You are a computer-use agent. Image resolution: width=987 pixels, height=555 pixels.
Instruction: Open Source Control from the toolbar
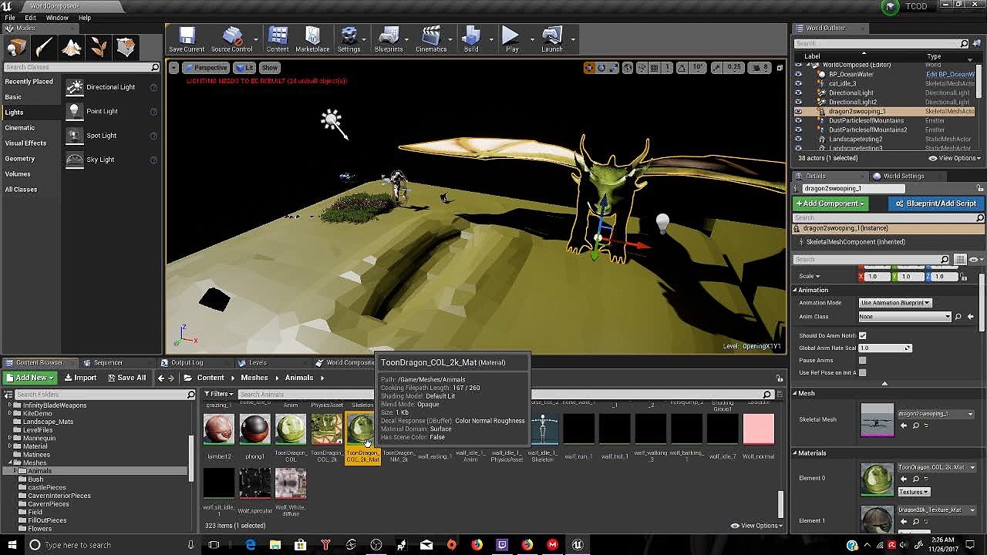click(232, 36)
